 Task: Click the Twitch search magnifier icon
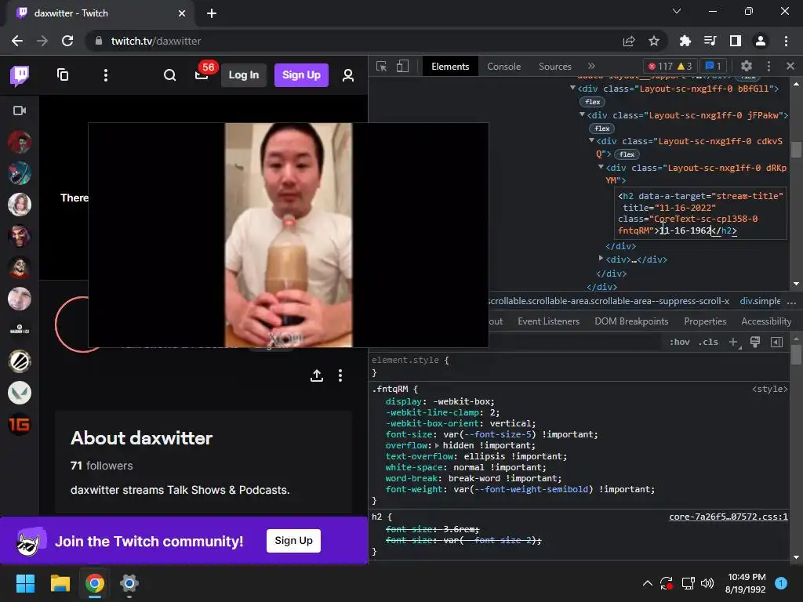coord(169,75)
